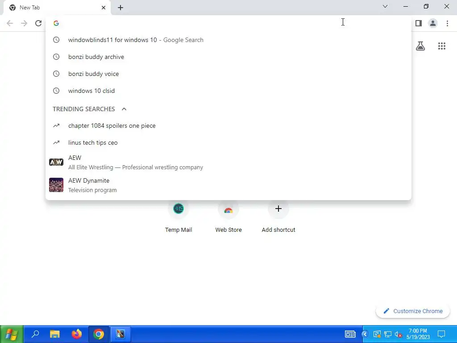The width and height of the screenshot is (457, 343).
Task: Click the AEW logo thumbnail
Action: point(56,162)
